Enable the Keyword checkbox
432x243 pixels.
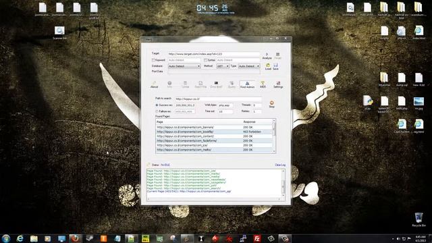coord(153,60)
